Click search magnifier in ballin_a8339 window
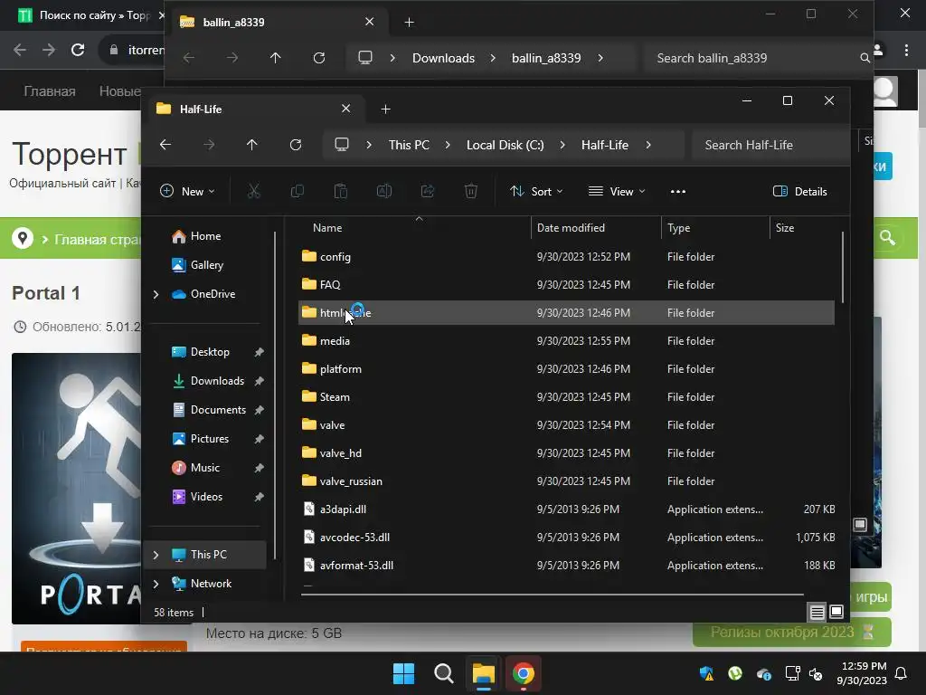The image size is (926, 695). click(865, 58)
